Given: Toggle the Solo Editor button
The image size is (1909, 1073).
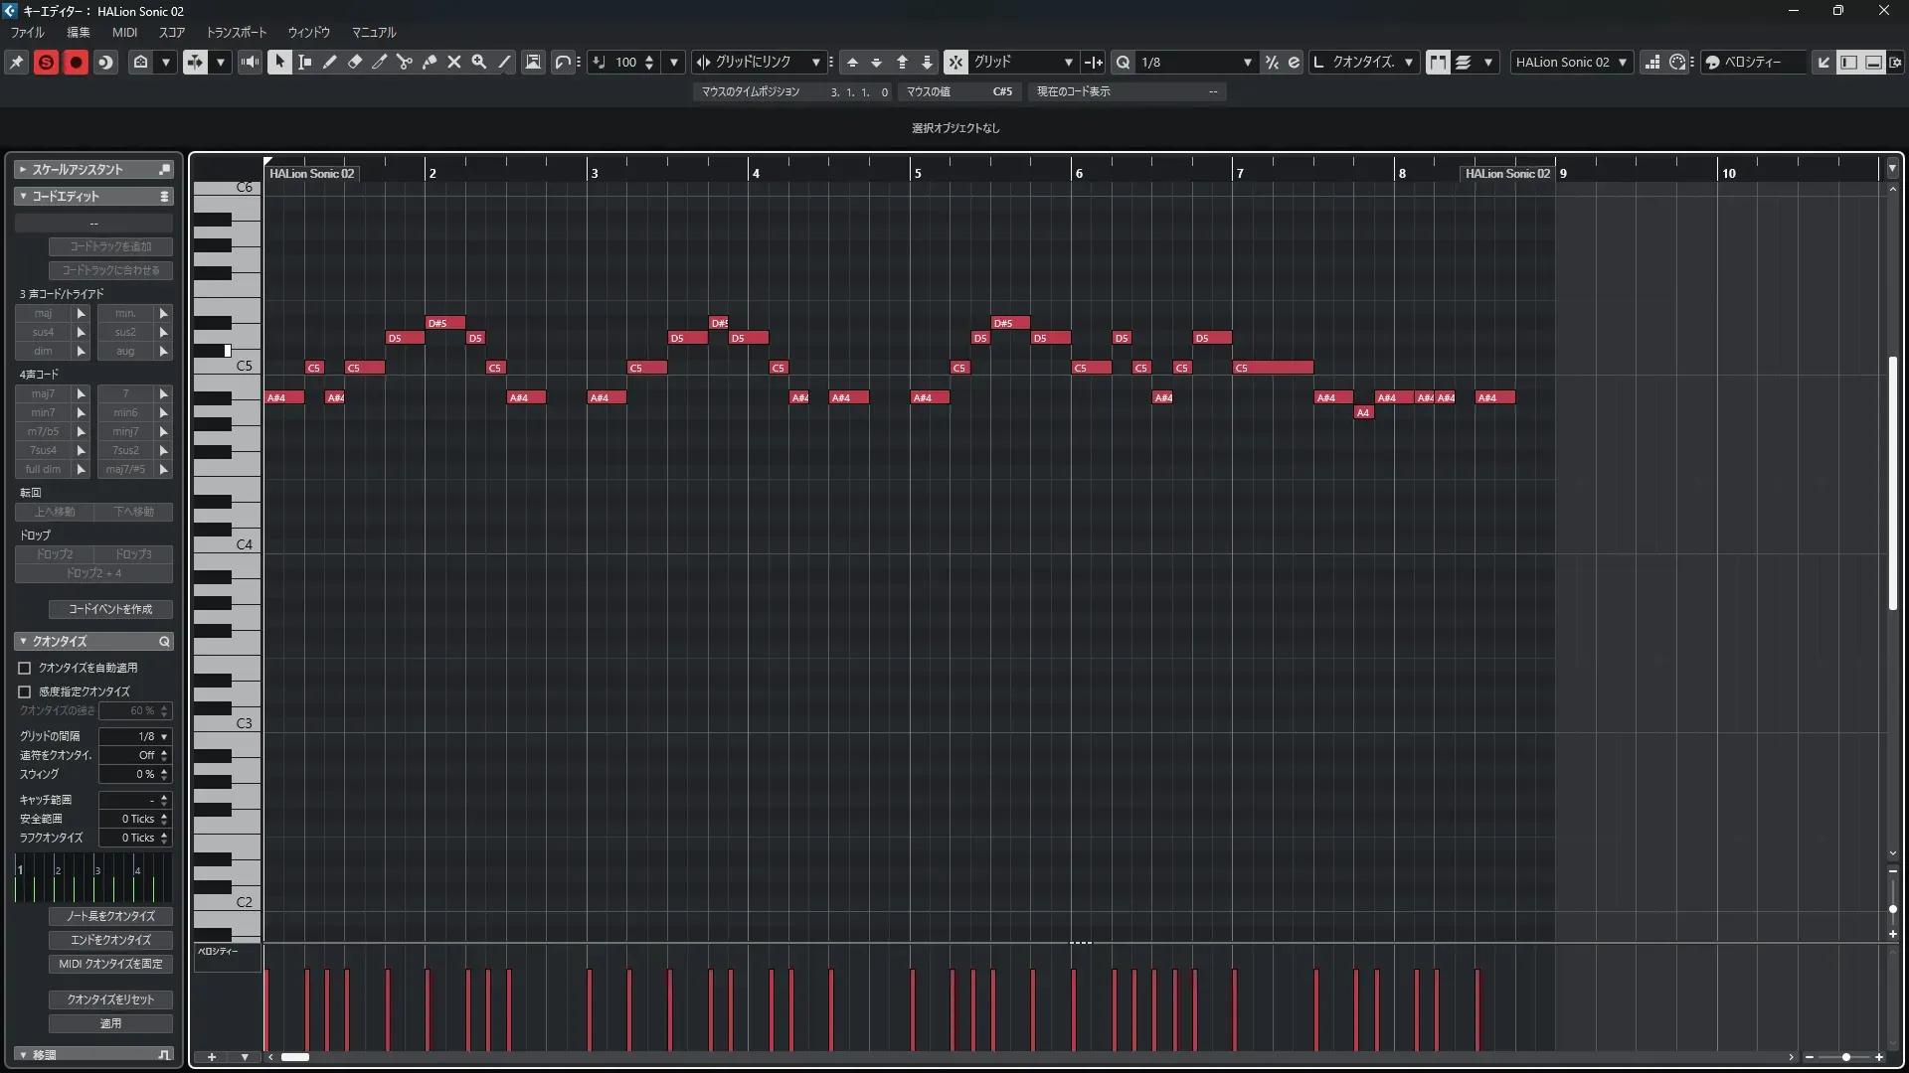Looking at the screenshot, I should 46,62.
